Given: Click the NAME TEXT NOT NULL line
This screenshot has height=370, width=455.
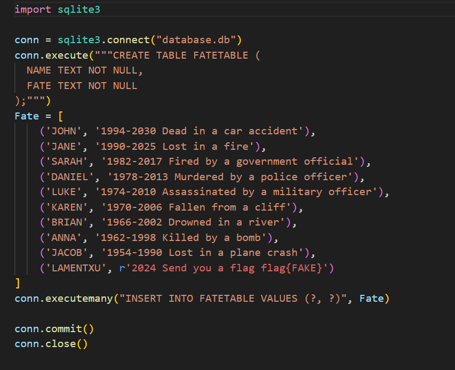Looking at the screenshot, I should tap(85, 70).
